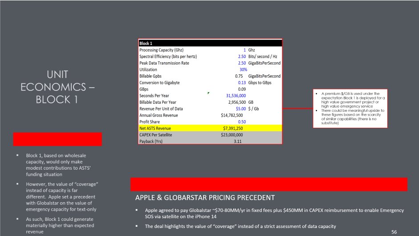Click the Billable Gpbs value '0.75'
Screen dimensions: 419x236
point(239,76)
